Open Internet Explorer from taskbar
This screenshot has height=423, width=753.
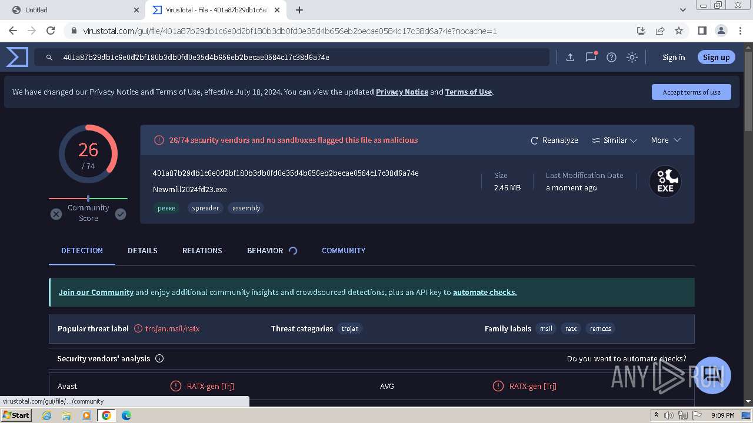tap(46, 415)
